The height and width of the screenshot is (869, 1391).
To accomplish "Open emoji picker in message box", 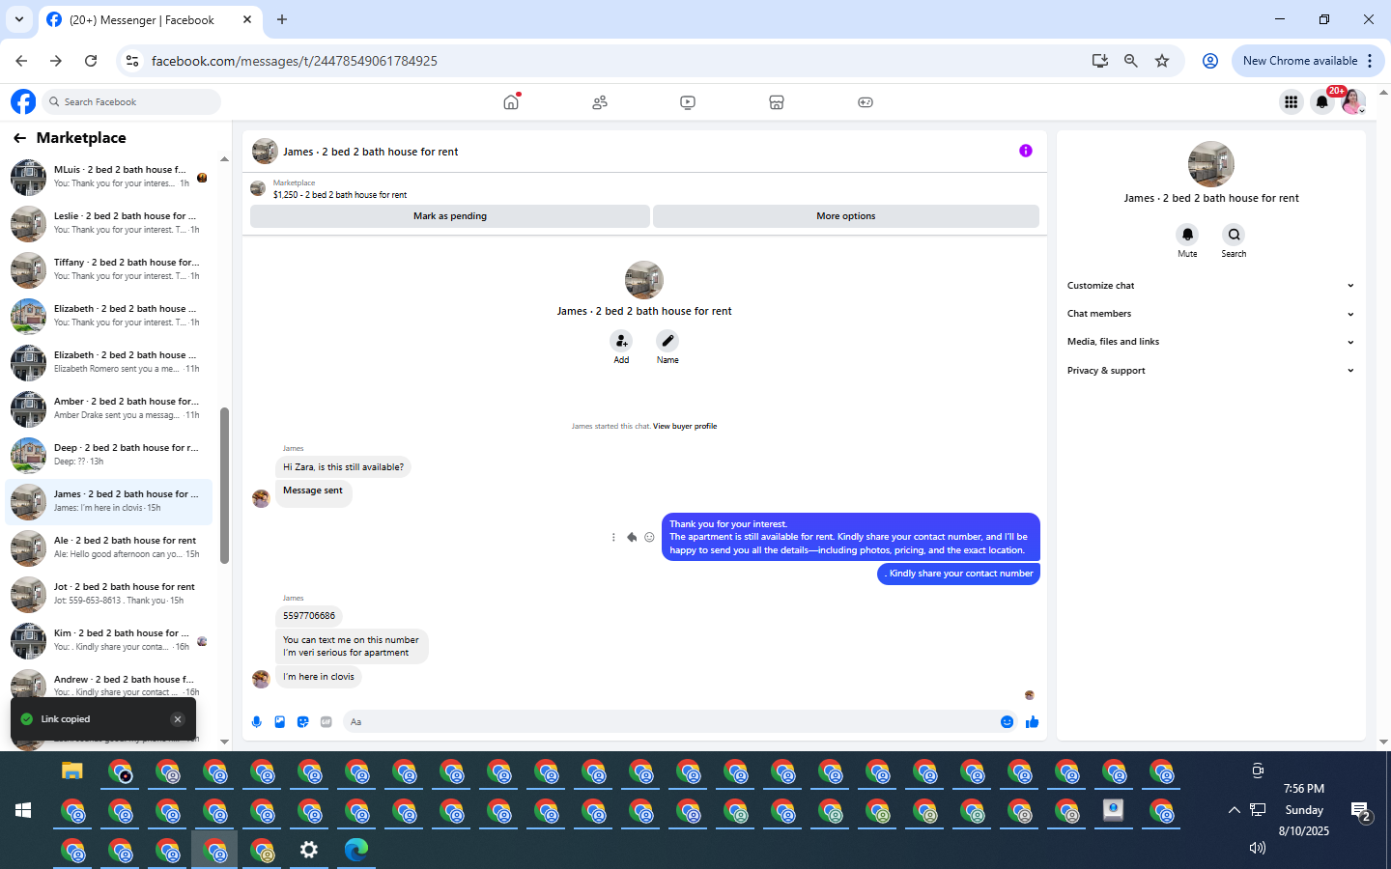I will (x=1007, y=721).
